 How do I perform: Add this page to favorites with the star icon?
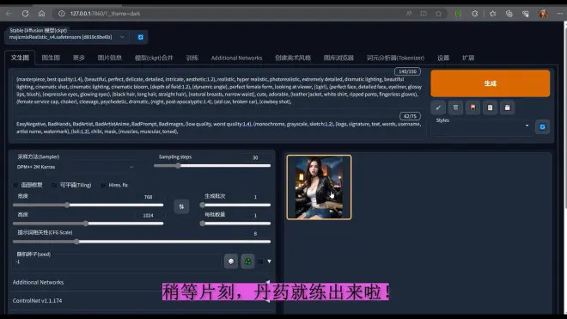tap(438, 14)
